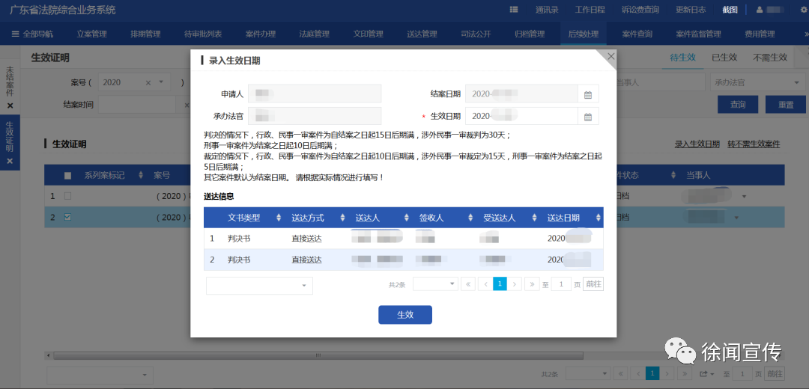809x389 pixels.
Task: Expand 当事人 dropdown in row 1
Action: (x=744, y=197)
